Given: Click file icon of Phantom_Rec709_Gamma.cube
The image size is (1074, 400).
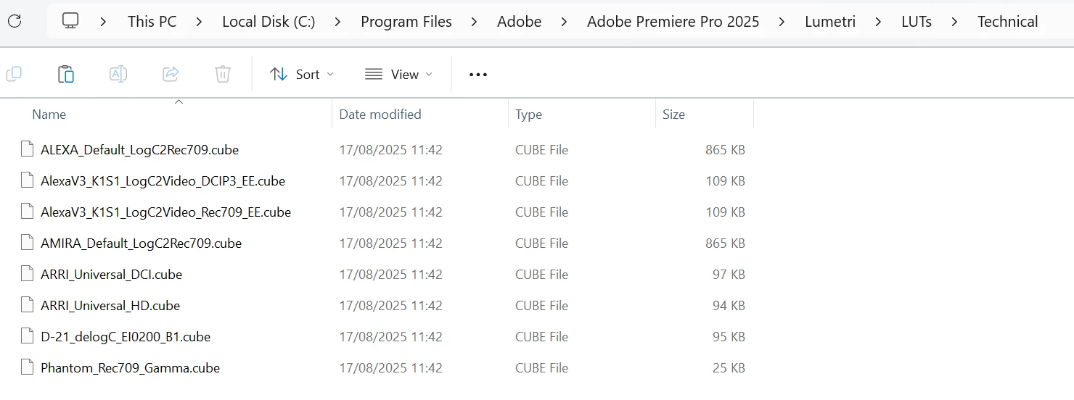Looking at the screenshot, I should pyautogui.click(x=28, y=368).
